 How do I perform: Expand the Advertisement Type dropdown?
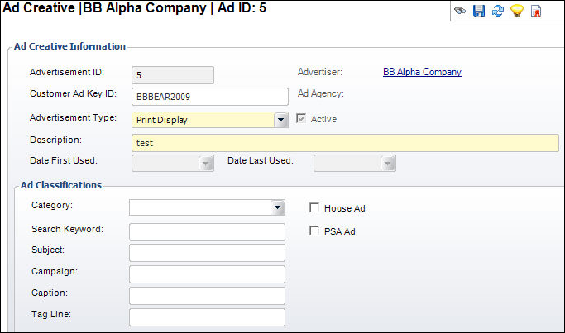point(280,120)
